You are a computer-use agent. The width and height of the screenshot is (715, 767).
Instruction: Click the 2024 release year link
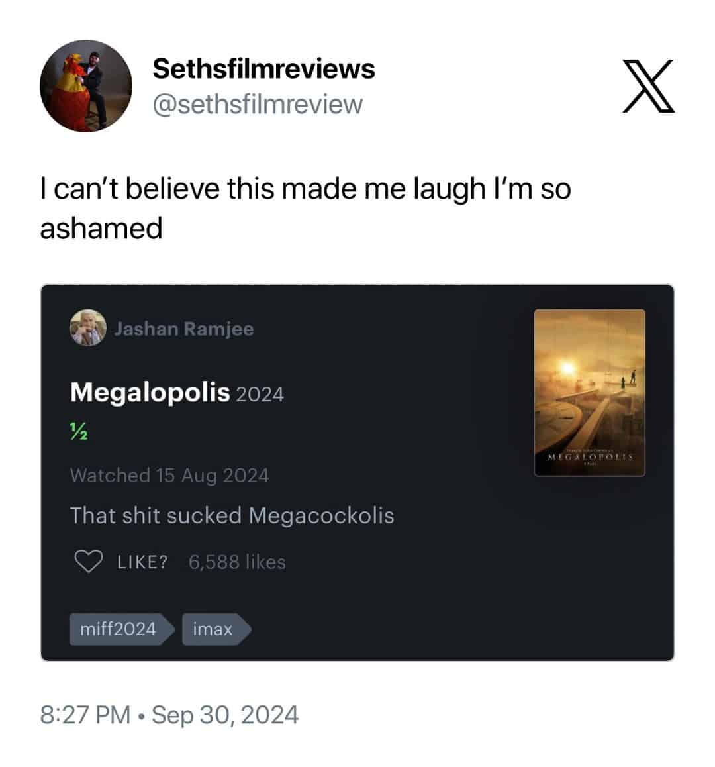260,395
